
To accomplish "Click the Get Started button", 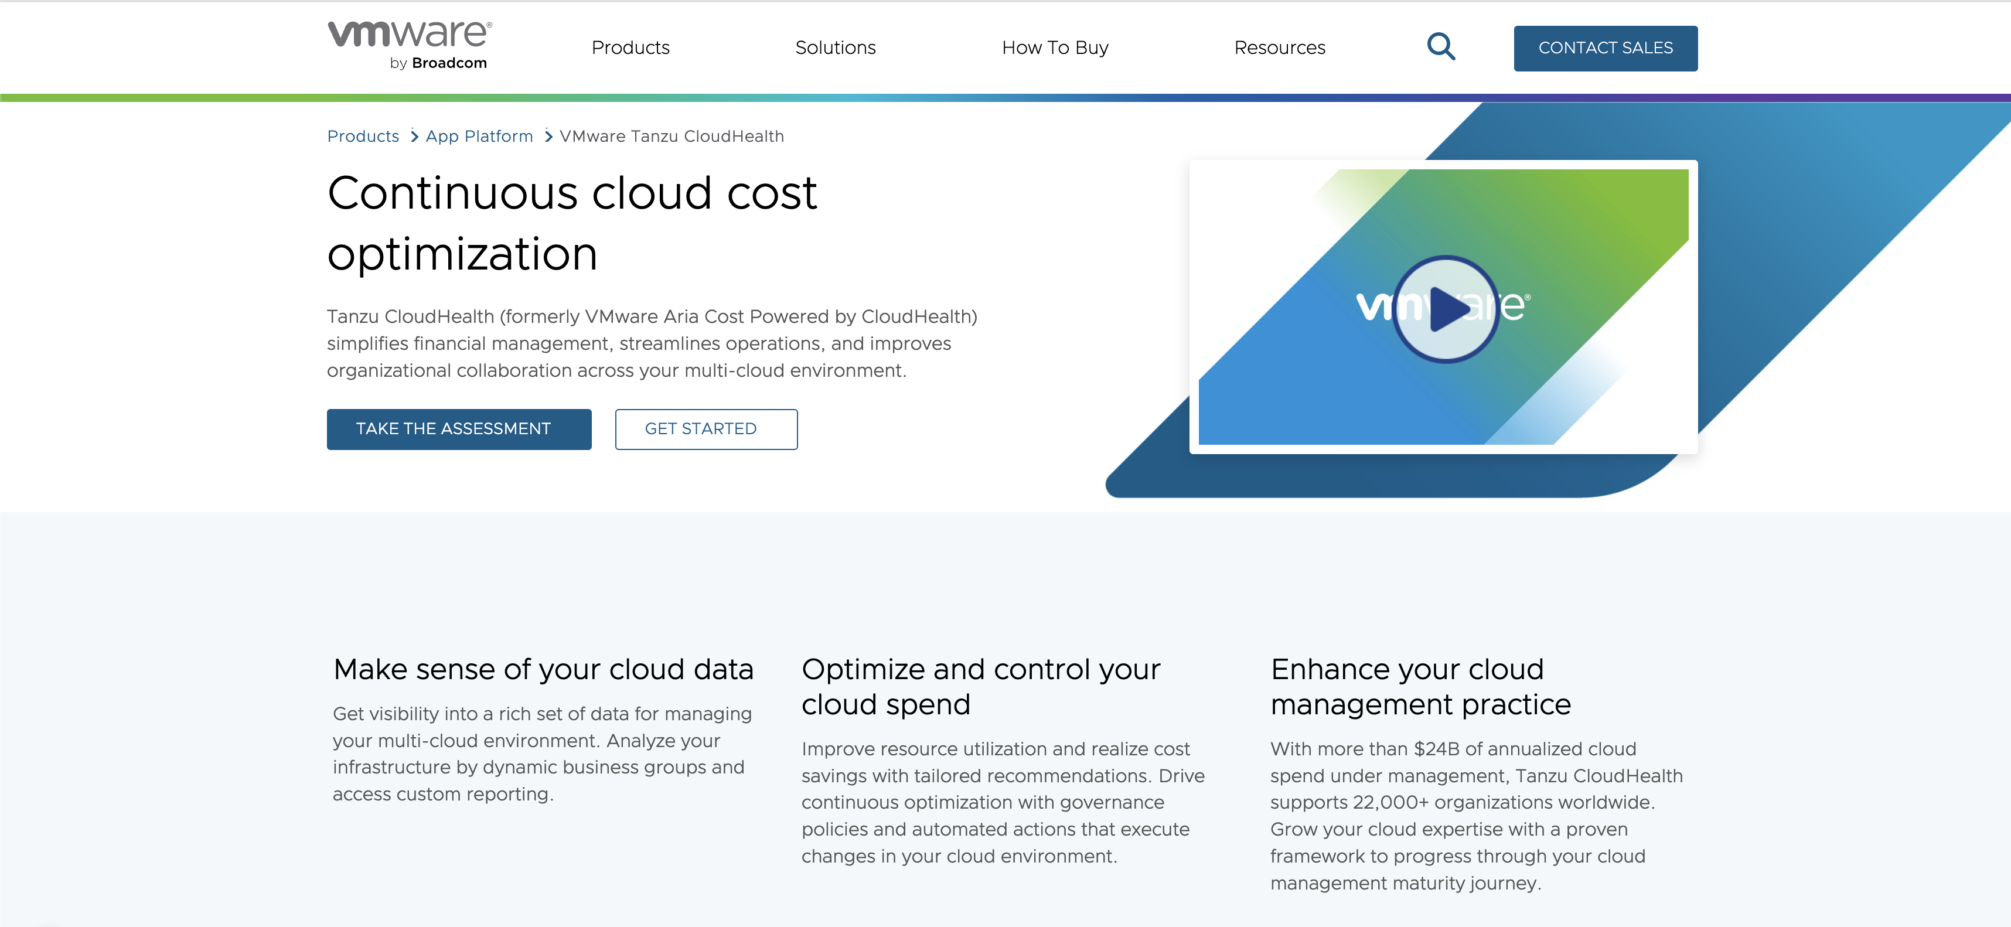I will pos(705,429).
